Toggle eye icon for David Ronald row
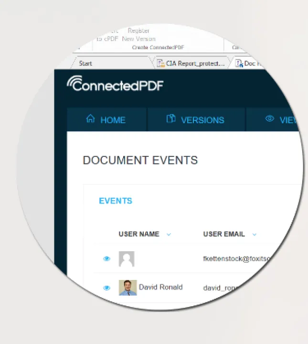308x344 pixels. pyautogui.click(x=107, y=288)
